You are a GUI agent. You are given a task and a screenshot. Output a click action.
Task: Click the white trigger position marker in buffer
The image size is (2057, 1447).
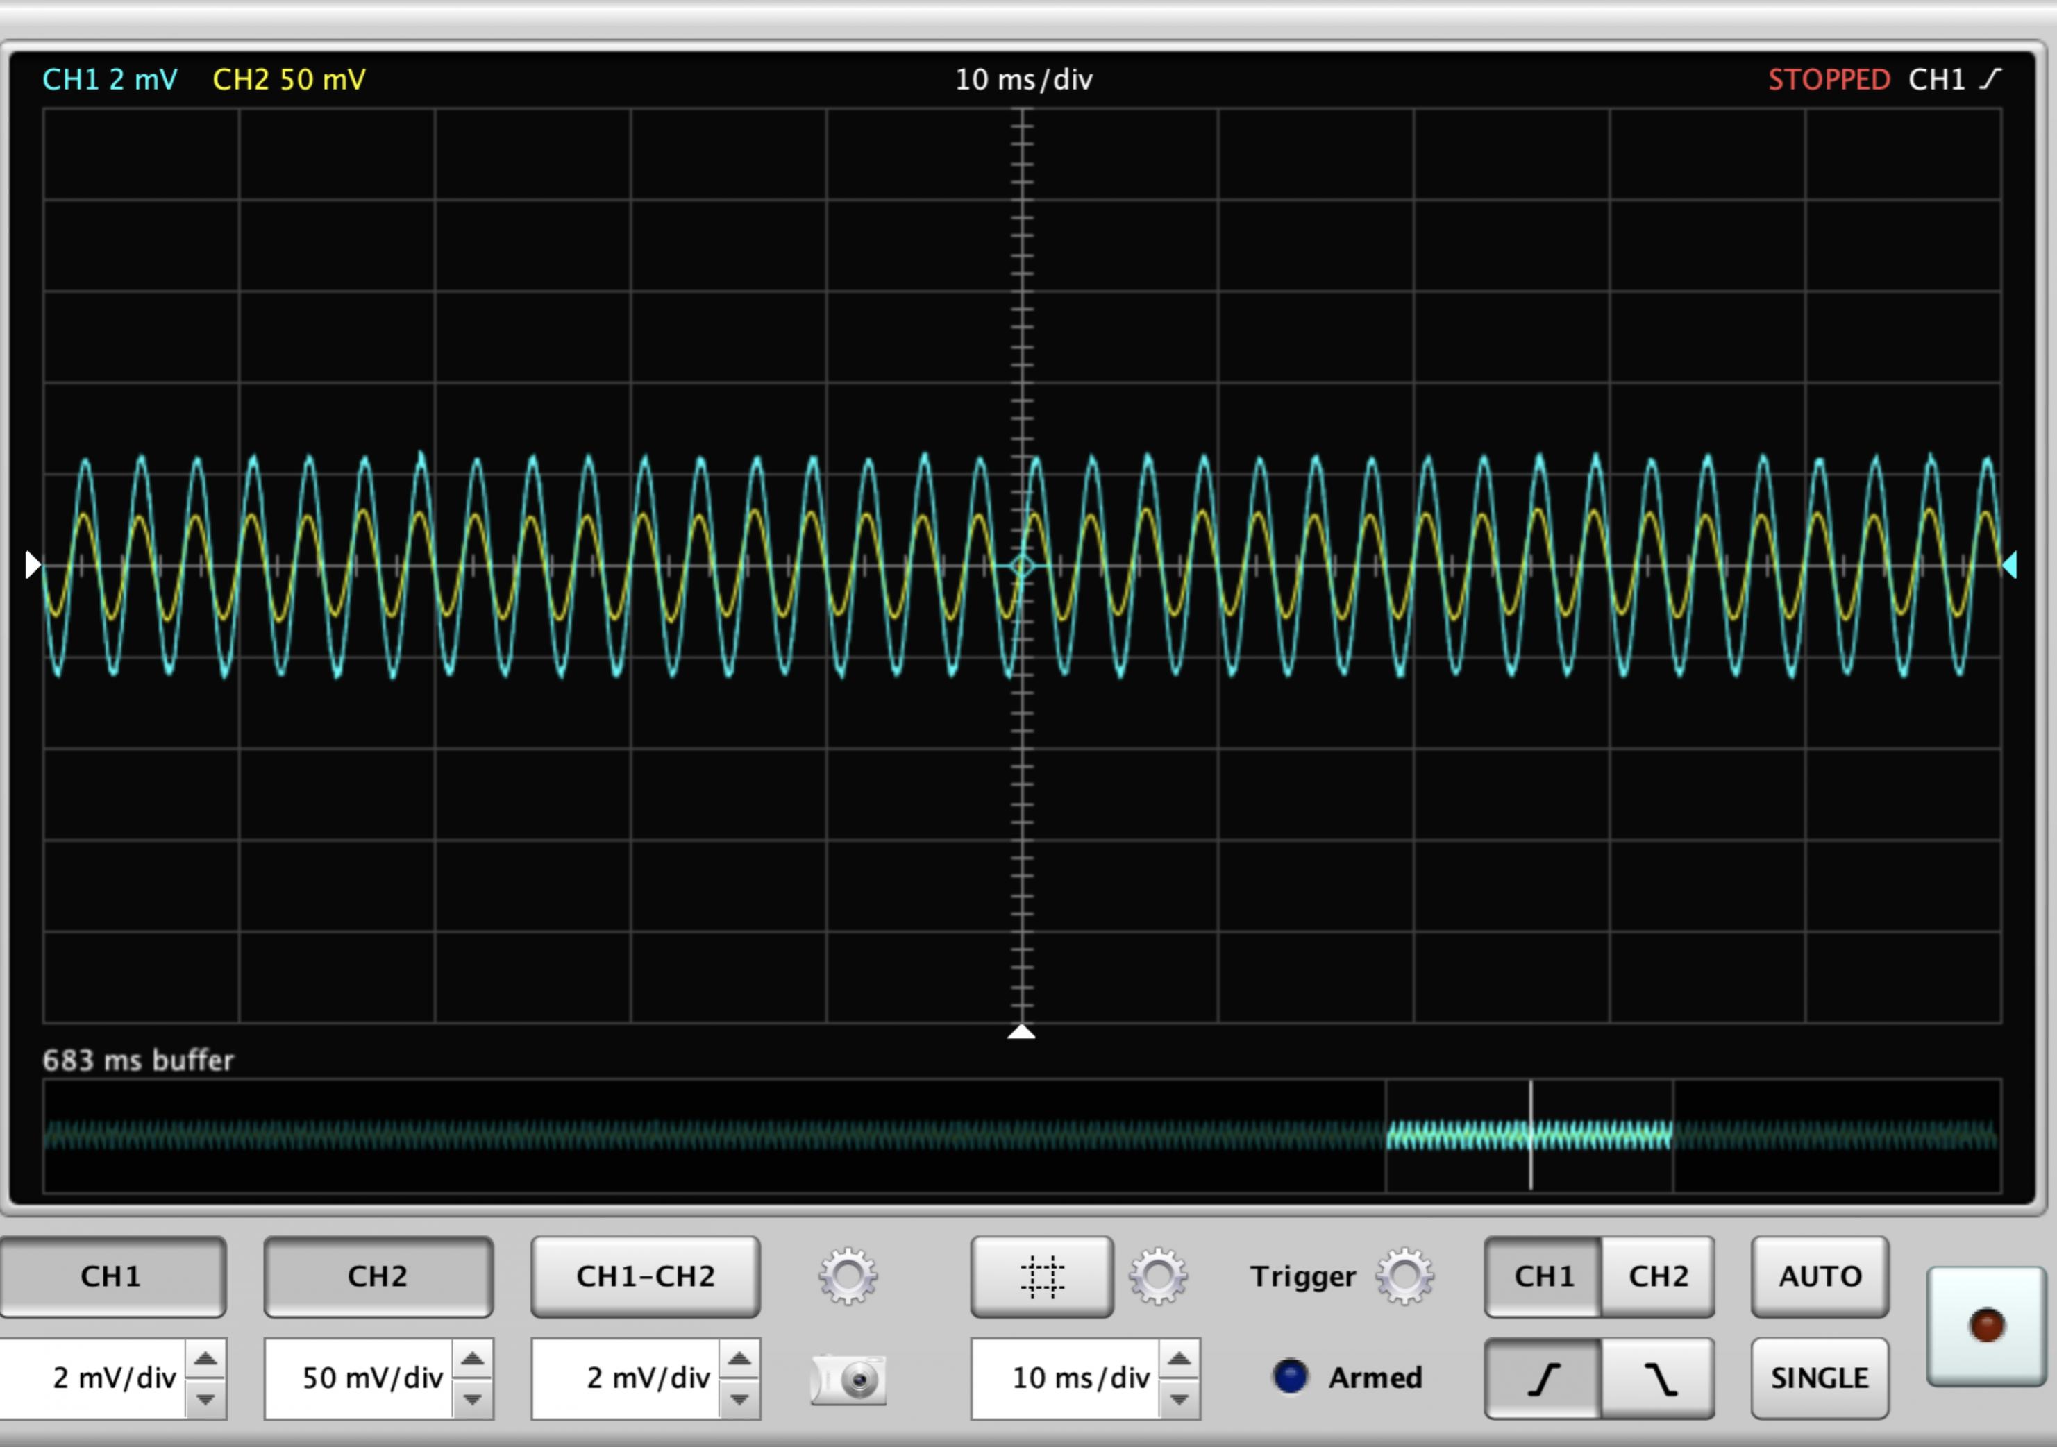pos(1530,1135)
